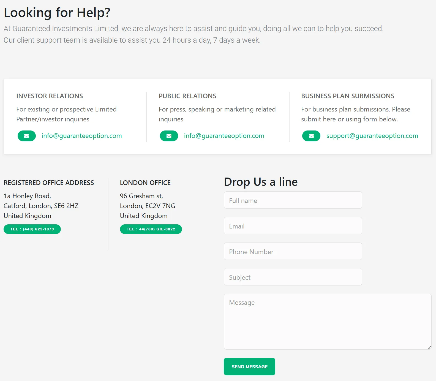Click the "Looking for Help?" heading
Screen dimensions: 436x381
point(57,13)
